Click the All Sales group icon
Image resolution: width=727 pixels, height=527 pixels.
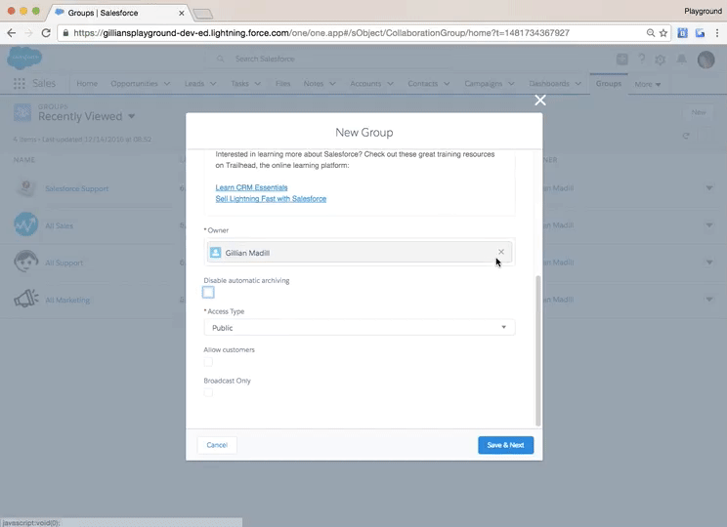(26, 224)
